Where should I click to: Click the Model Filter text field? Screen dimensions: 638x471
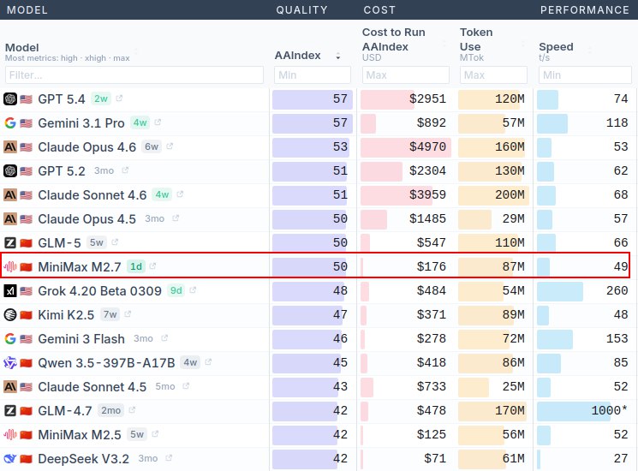(134, 75)
